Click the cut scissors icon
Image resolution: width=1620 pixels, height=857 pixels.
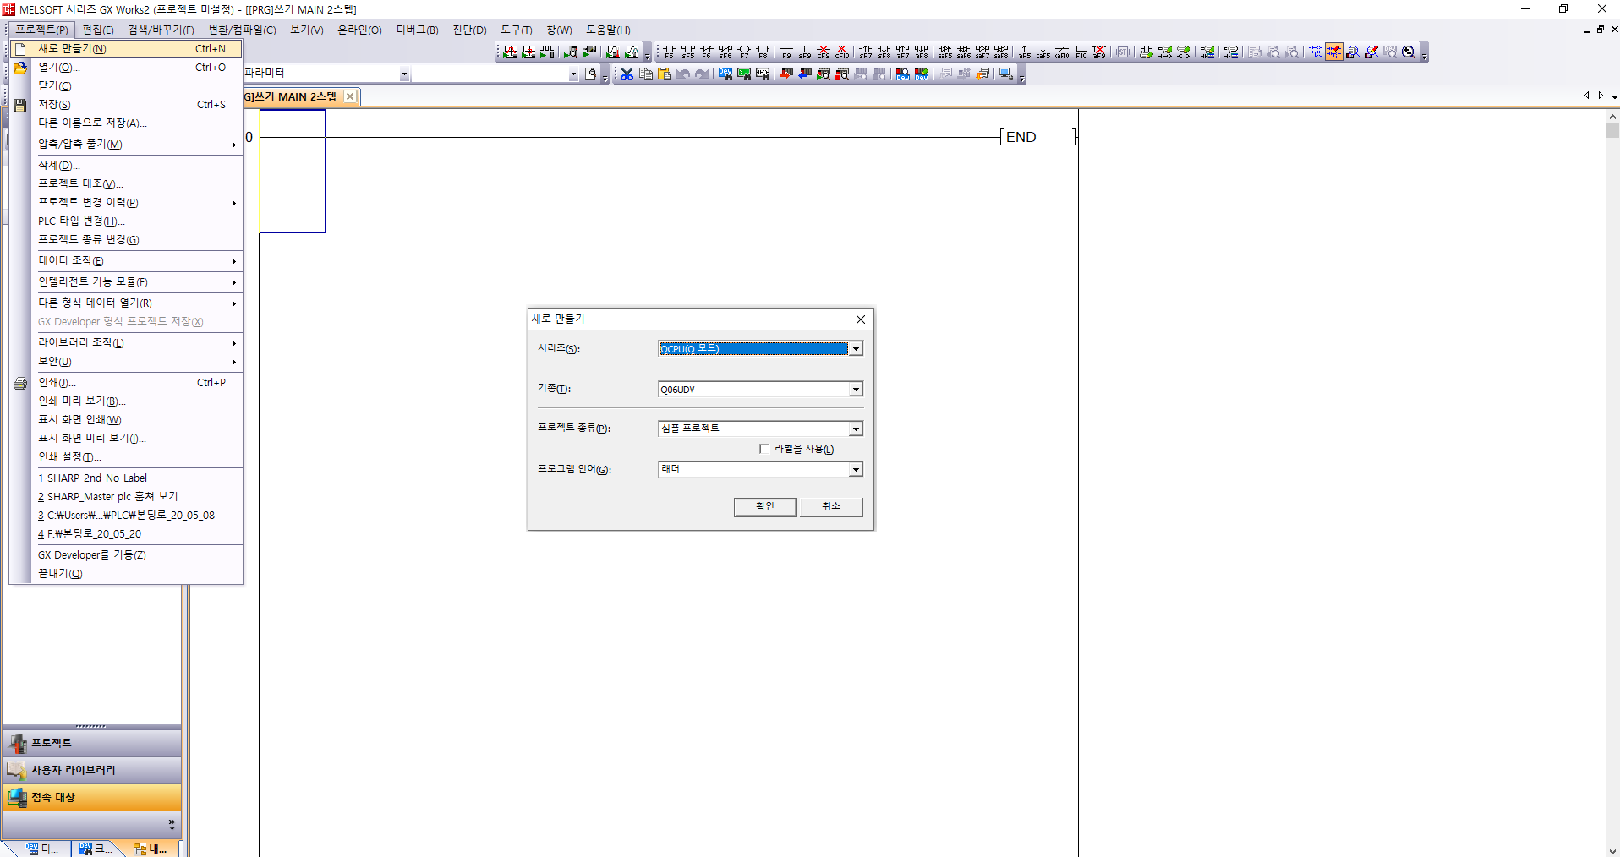click(627, 74)
